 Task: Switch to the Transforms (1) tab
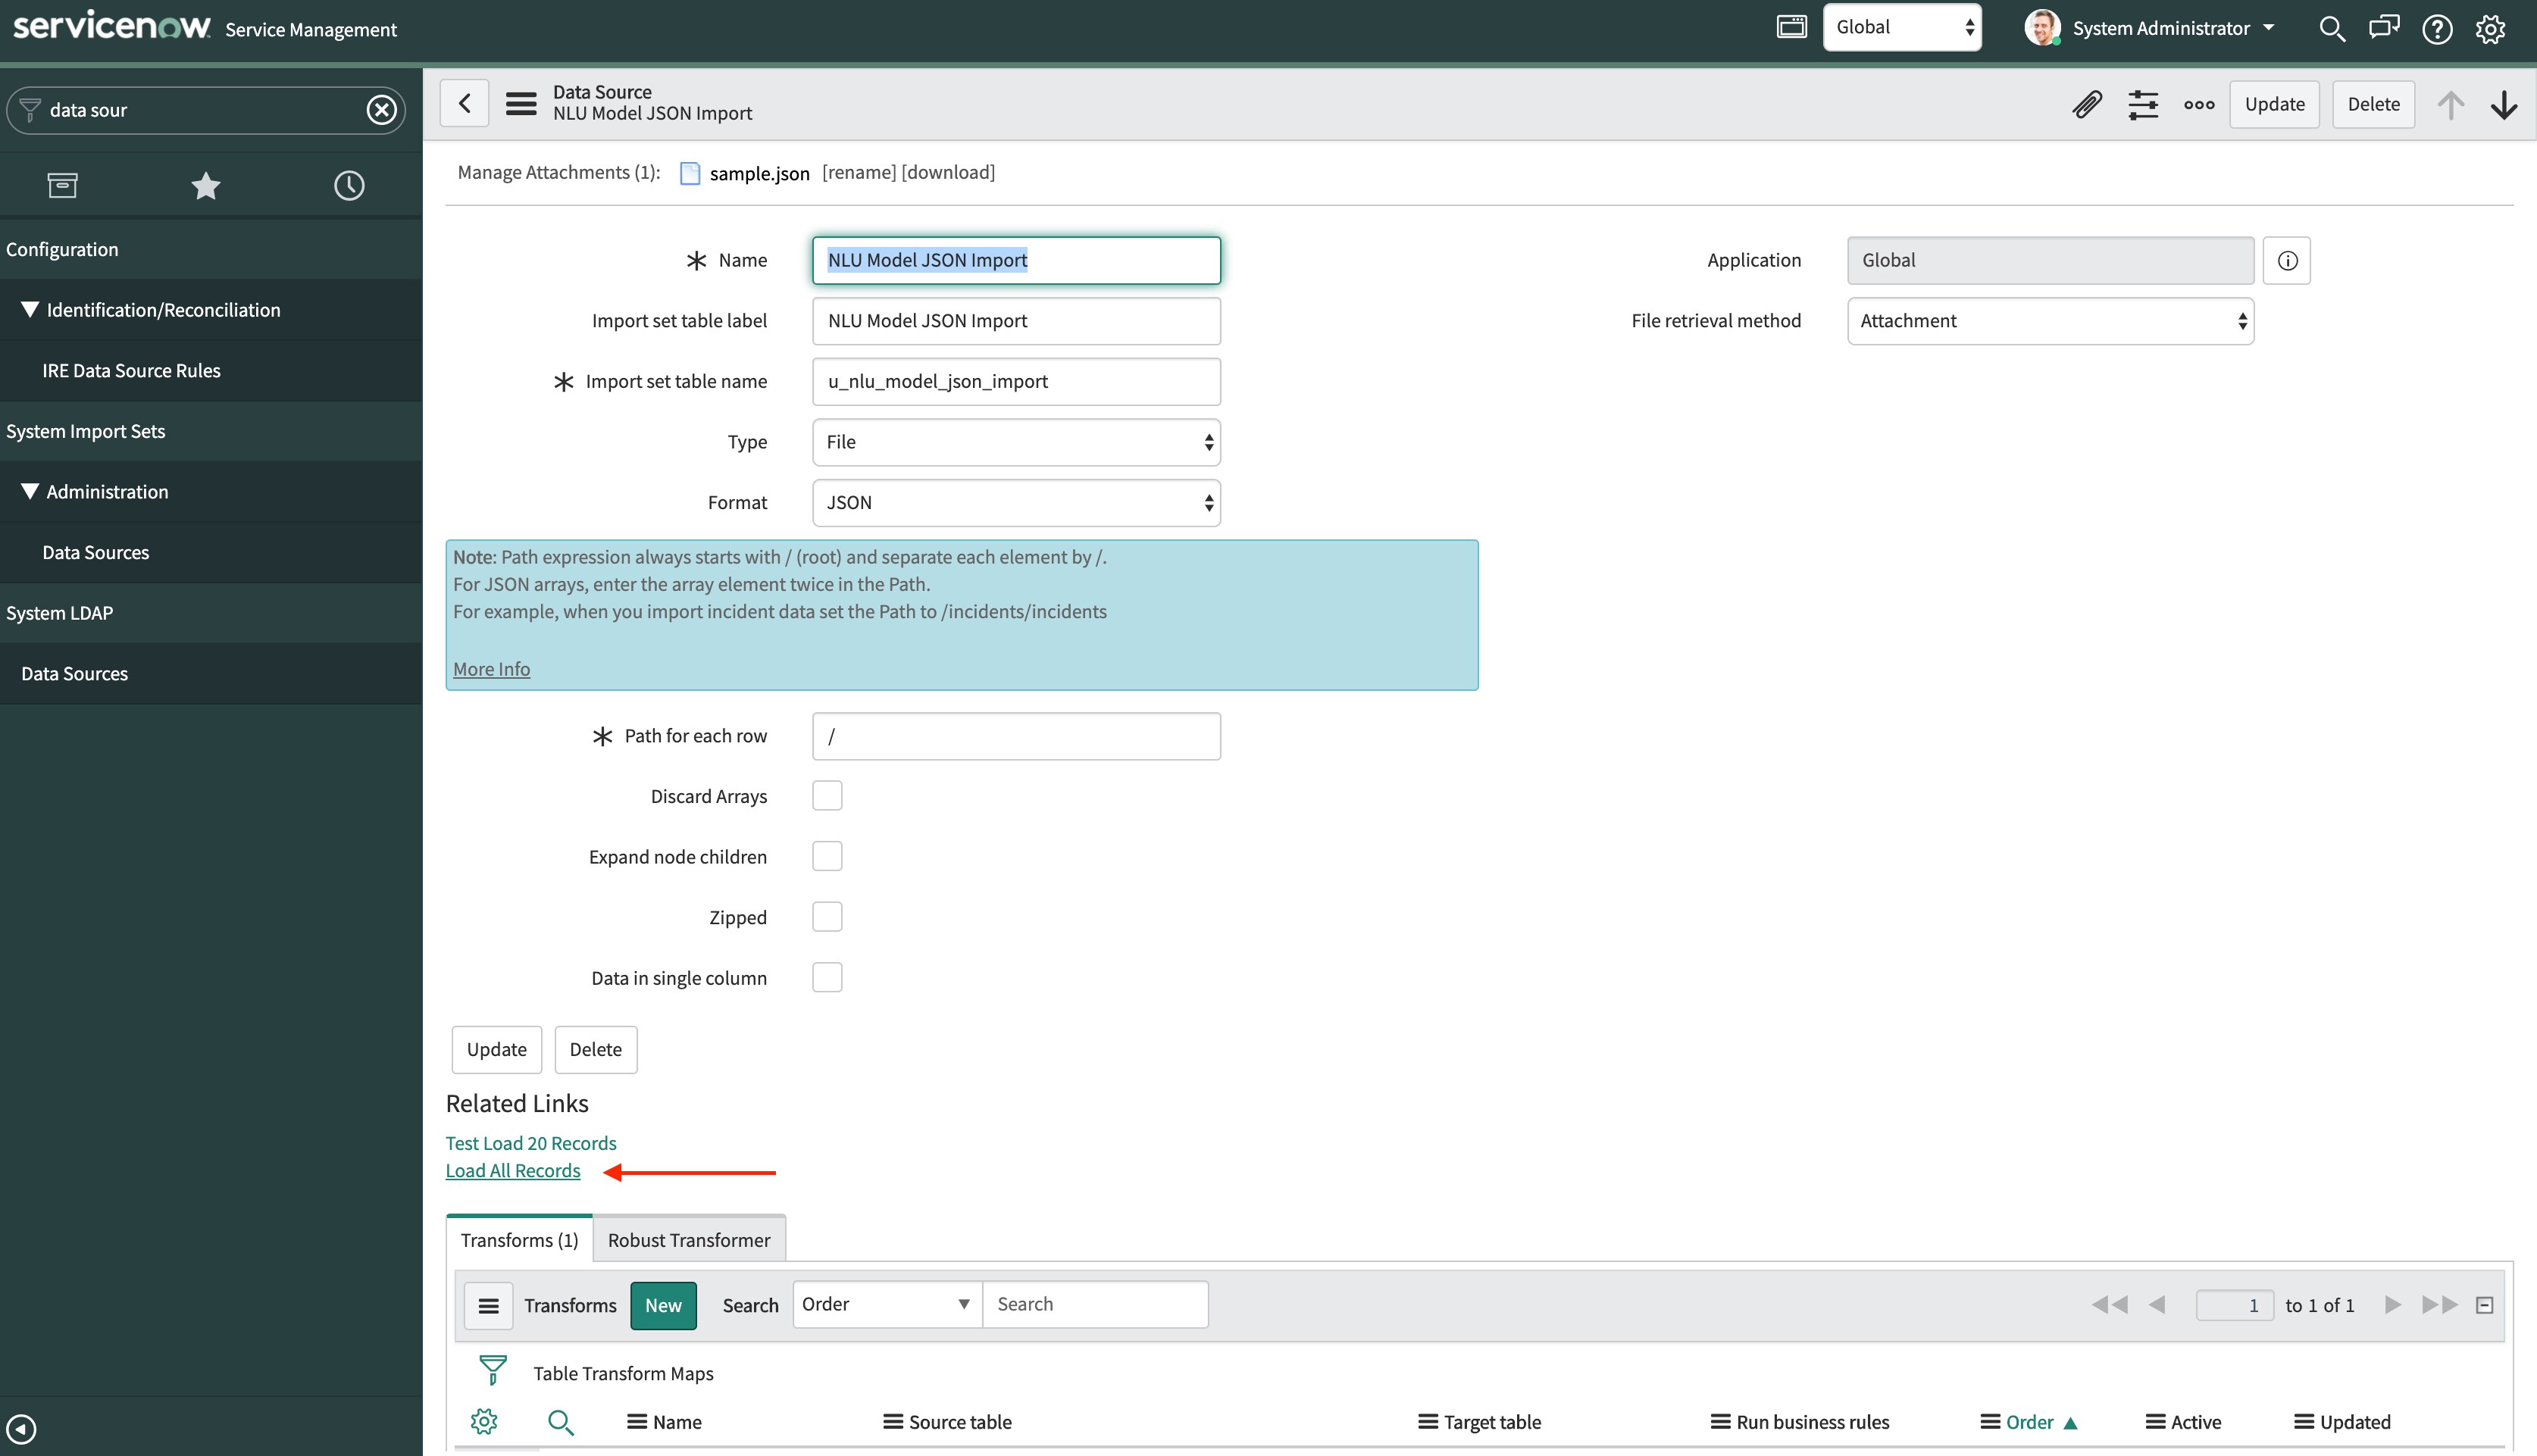519,1240
